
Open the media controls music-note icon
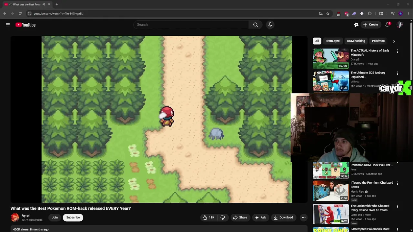pos(393,14)
